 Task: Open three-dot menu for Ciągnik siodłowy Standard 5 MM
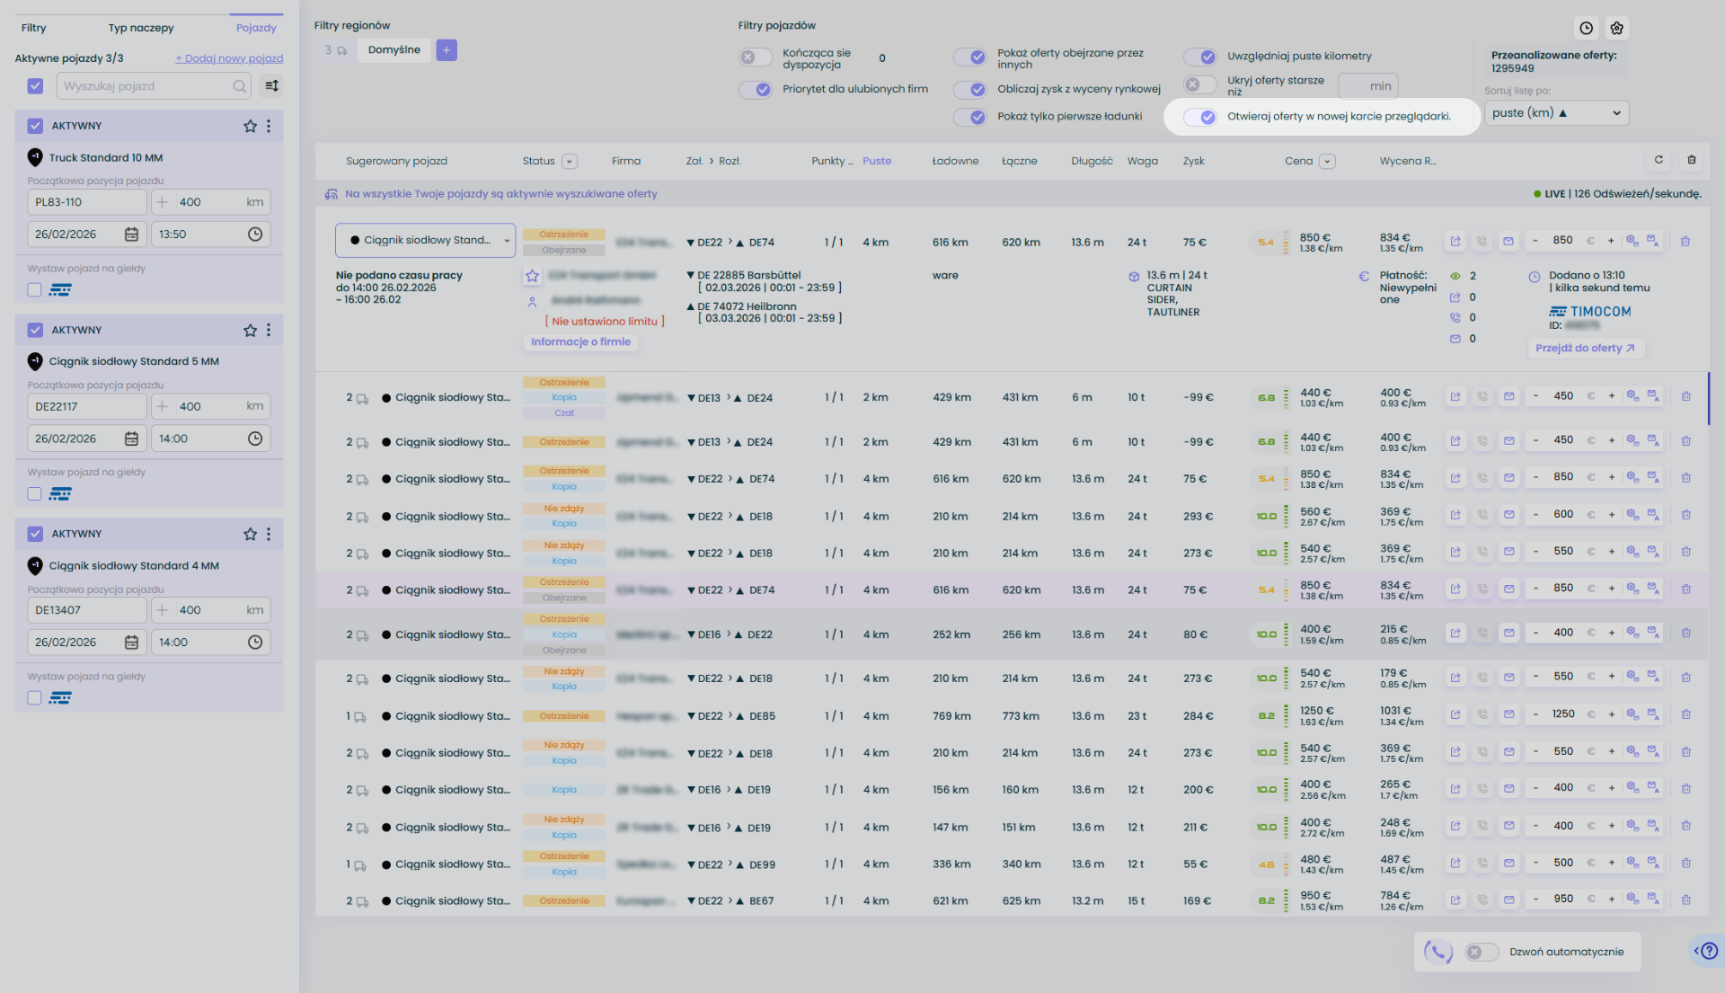click(269, 330)
